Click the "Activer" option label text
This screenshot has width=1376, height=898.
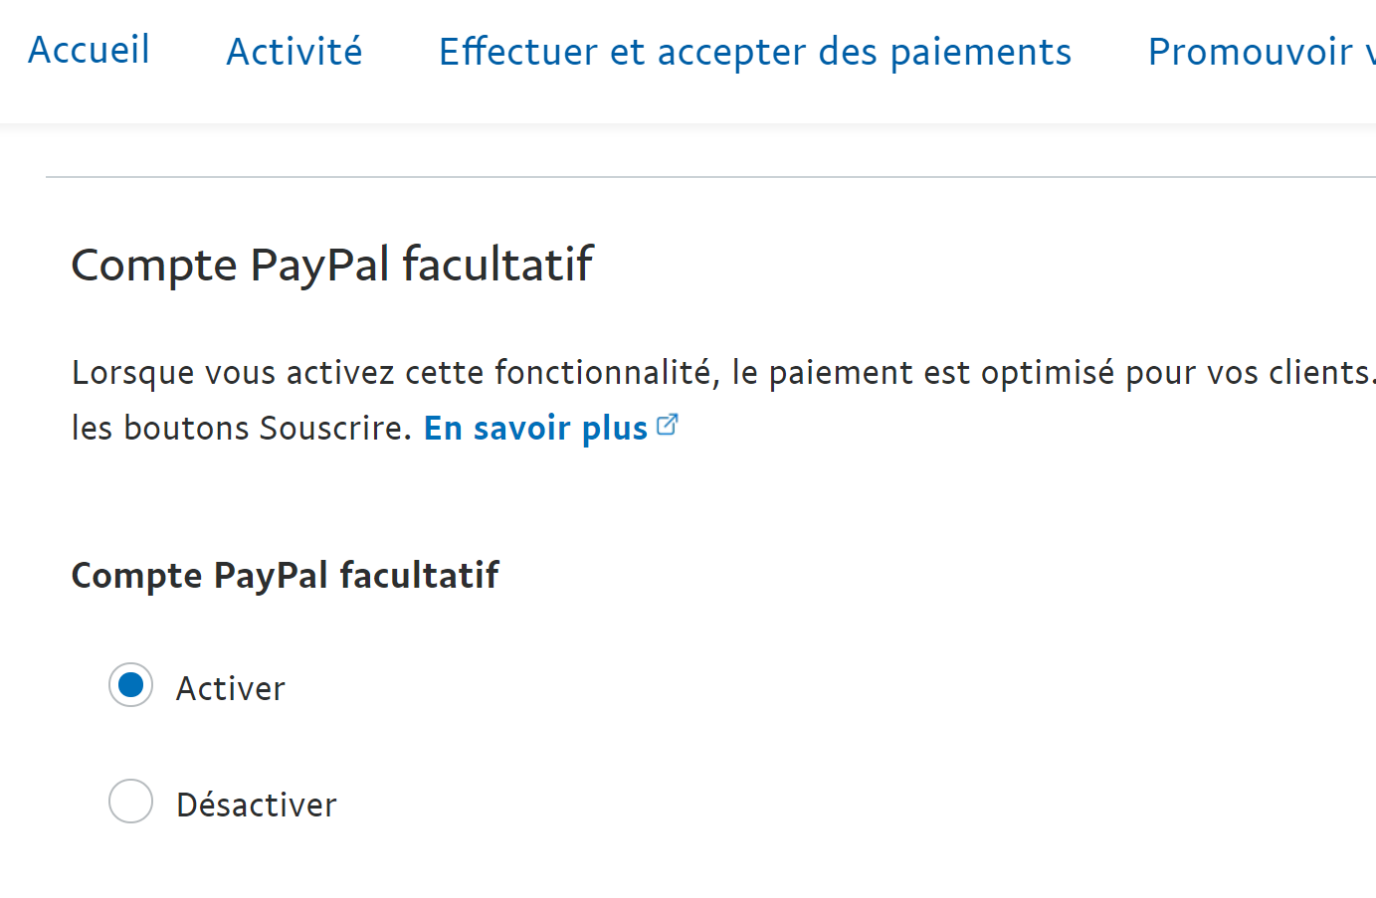pyautogui.click(x=231, y=688)
